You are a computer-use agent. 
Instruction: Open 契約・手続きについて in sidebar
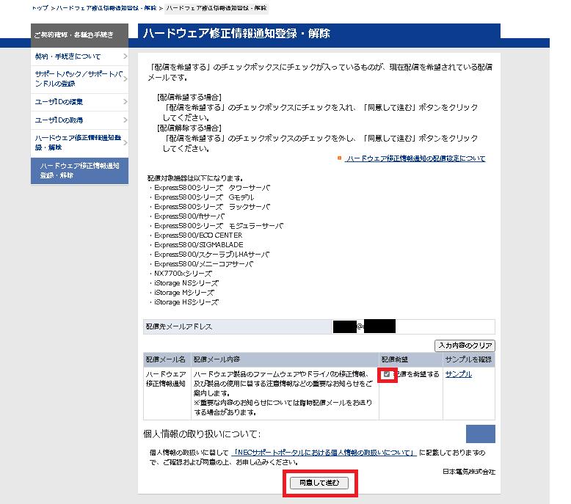pos(68,56)
